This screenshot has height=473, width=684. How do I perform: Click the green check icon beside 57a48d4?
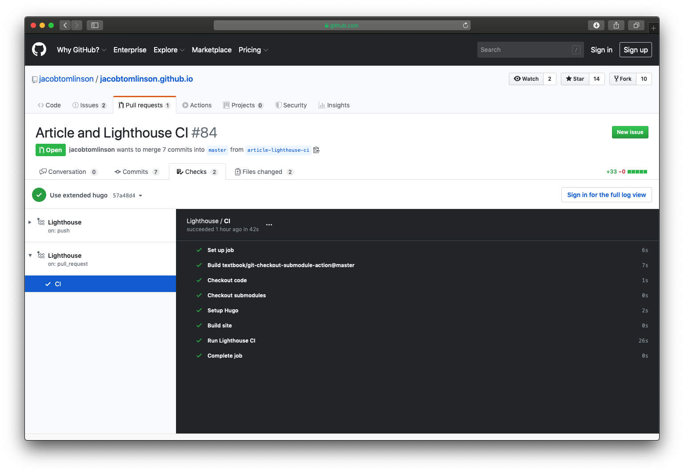pyautogui.click(x=39, y=195)
